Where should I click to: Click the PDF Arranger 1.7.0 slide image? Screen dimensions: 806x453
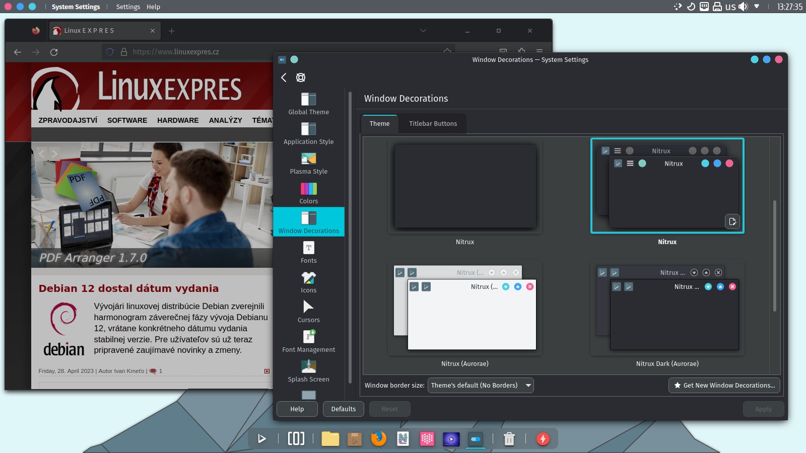click(152, 205)
